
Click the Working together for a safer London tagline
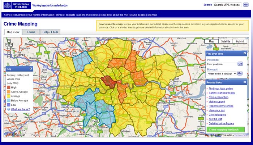[50, 5]
